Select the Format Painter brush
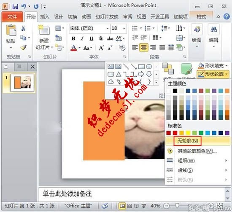The width and height of the screenshot is (232, 212). (x=23, y=48)
